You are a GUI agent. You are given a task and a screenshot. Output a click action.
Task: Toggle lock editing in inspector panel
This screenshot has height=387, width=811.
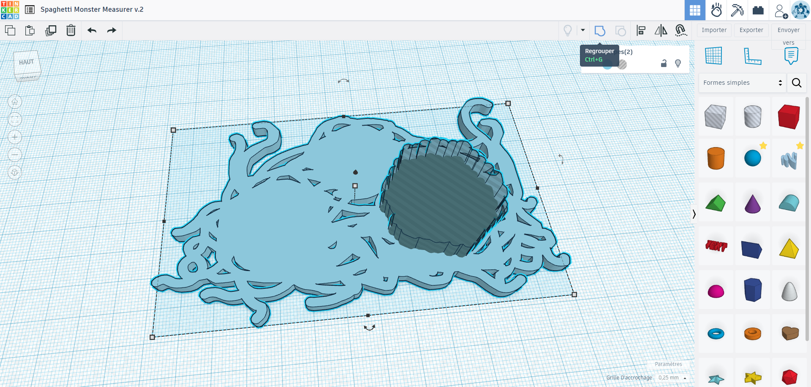(664, 63)
